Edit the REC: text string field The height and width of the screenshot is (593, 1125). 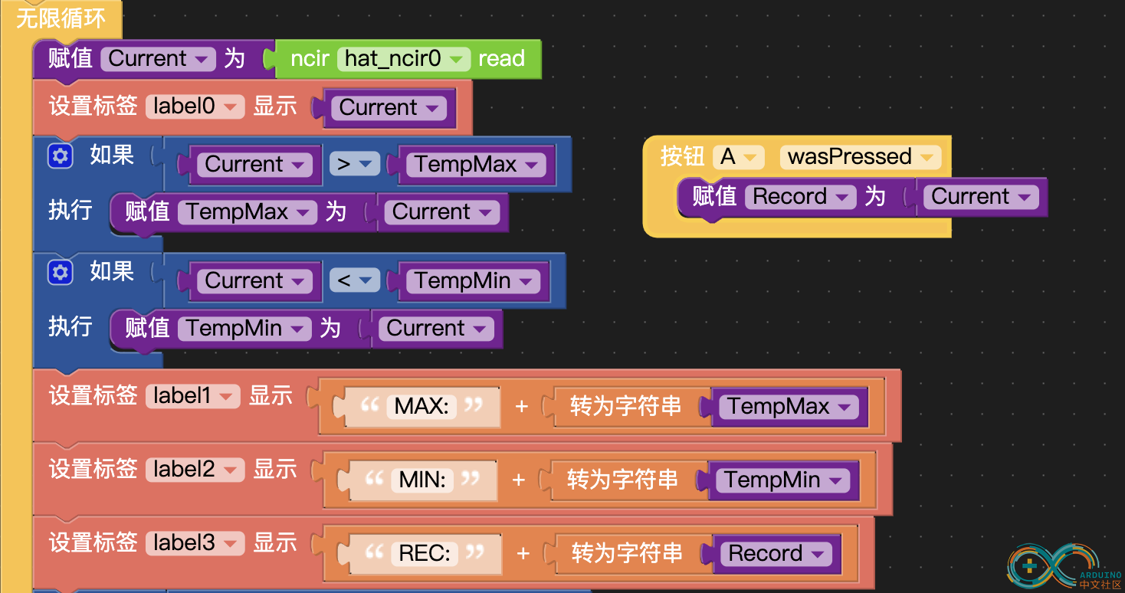pyautogui.click(x=425, y=554)
